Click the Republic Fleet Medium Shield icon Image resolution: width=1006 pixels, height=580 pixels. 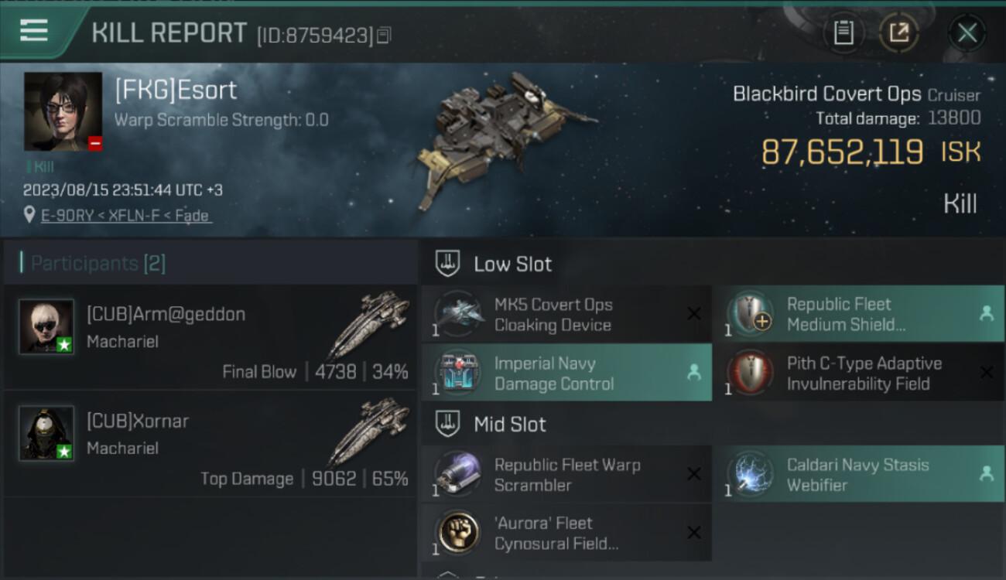click(751, 315)
